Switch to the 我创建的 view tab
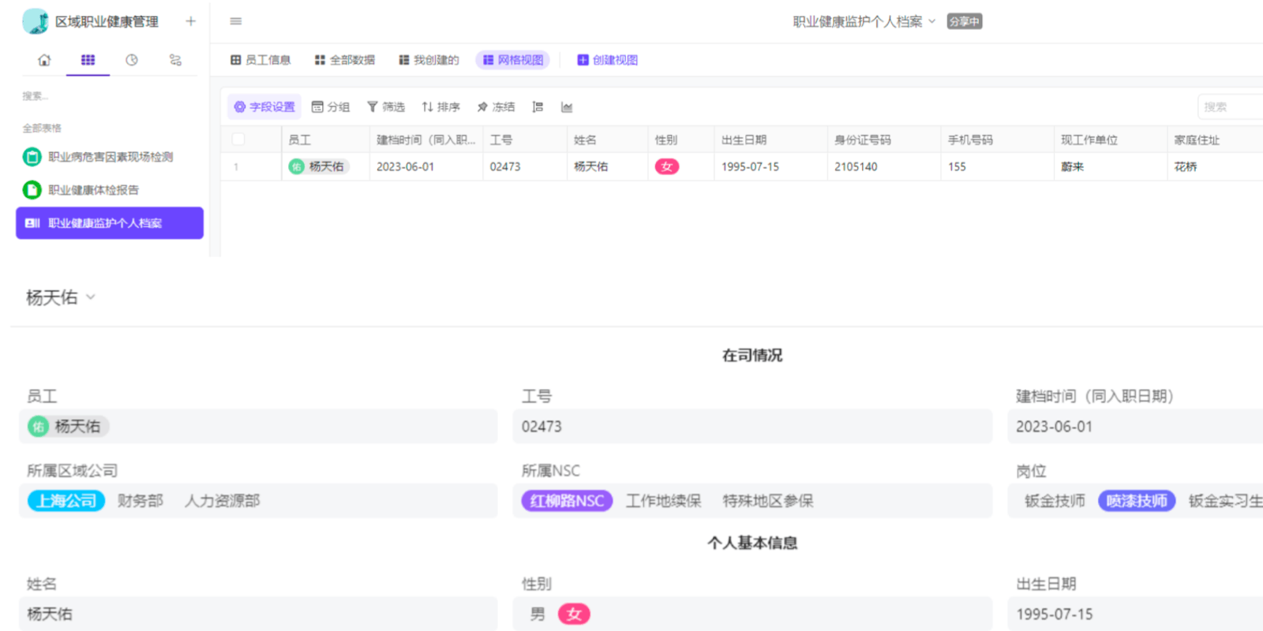Viewport: 1263px width, 631px height. (429, 60)
